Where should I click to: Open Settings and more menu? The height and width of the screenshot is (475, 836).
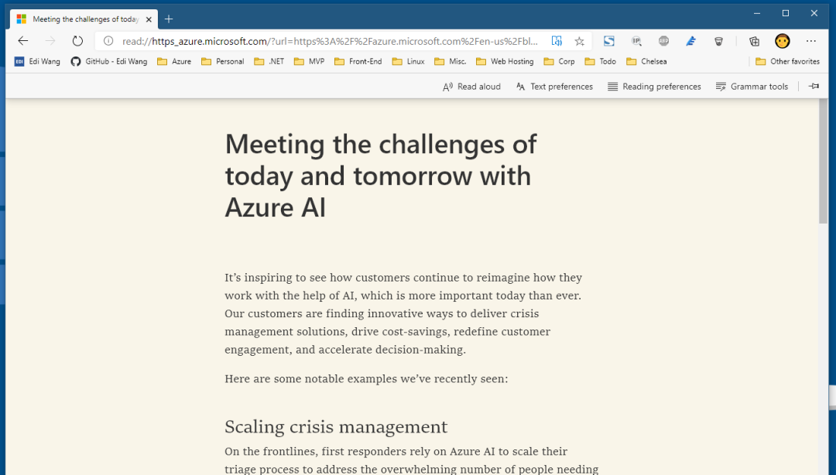click(x=811, y=41)
